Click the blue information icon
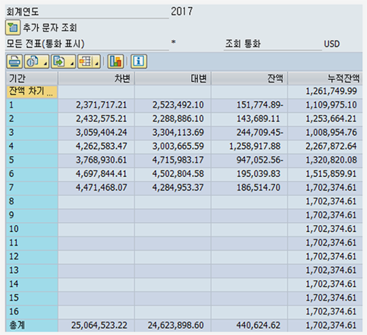Image resolution: width=367 pixels, height=335 pixels. coord(139,62)
